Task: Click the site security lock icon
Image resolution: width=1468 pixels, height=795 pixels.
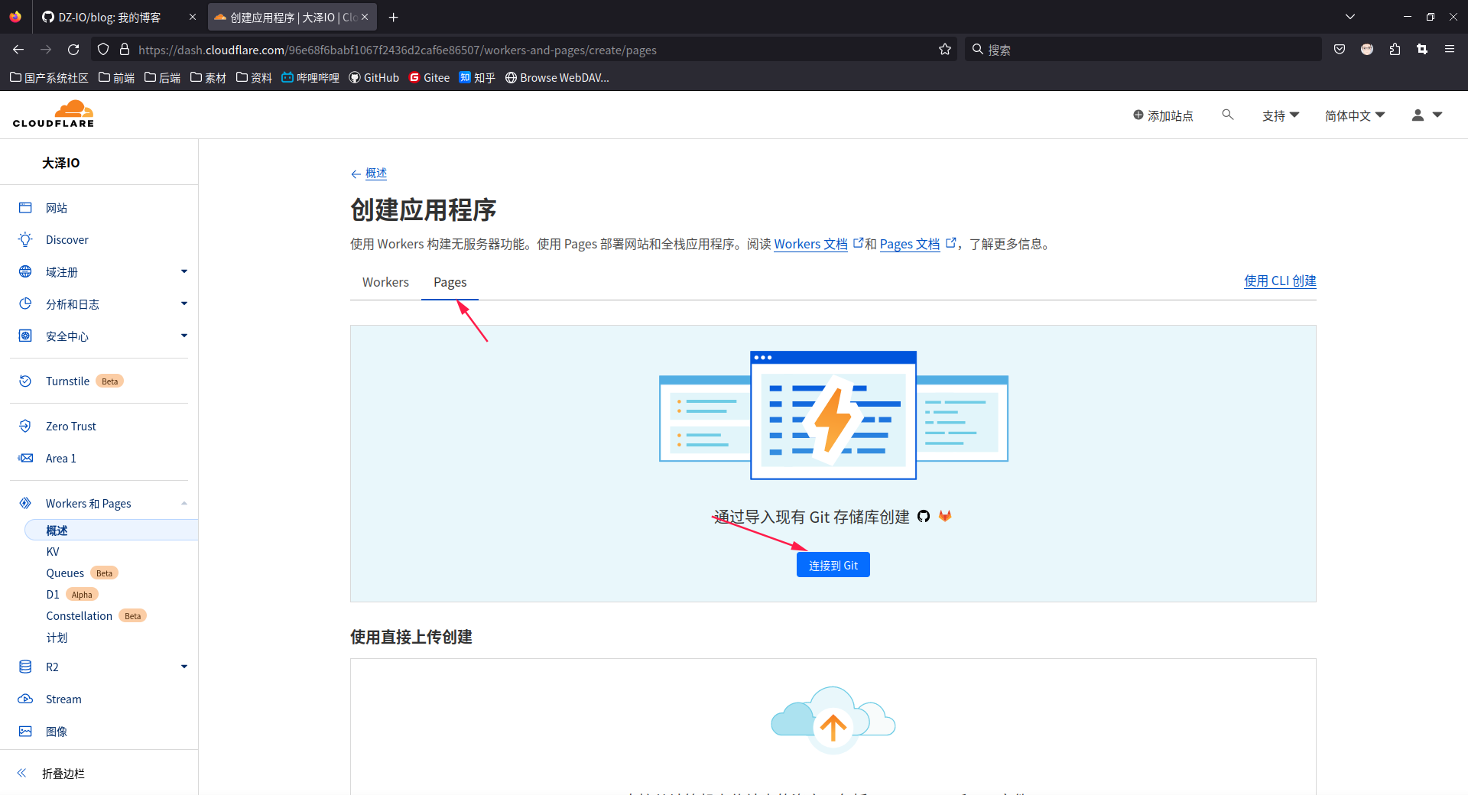Action: (x=125, y=50)
